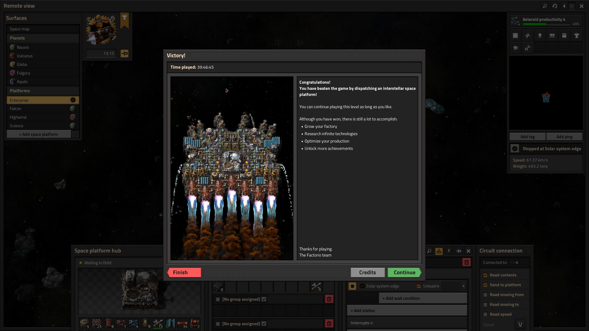The width and height of the screenshot is (589, 331).
Task: Edit the first No group assigned name pencil
Action: [x=264, y=299]
